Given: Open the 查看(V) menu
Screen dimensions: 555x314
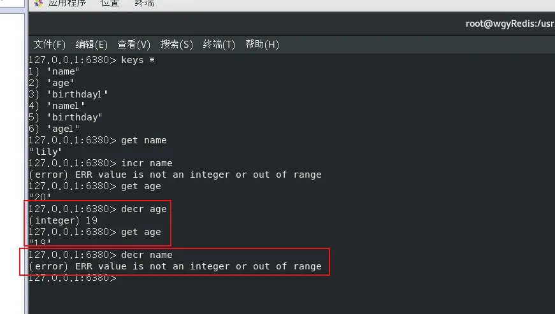Looking at the screenshot, I should [x=134, y=45].
